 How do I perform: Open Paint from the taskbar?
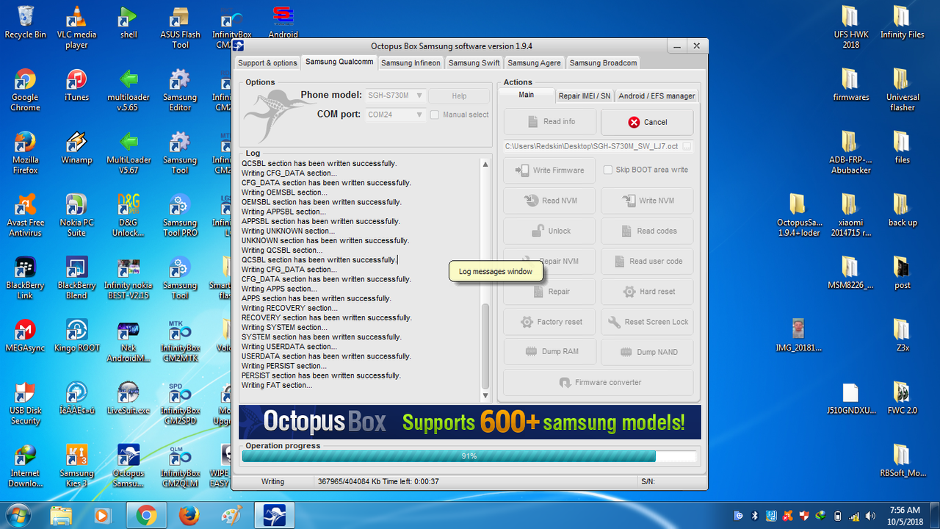231,515
